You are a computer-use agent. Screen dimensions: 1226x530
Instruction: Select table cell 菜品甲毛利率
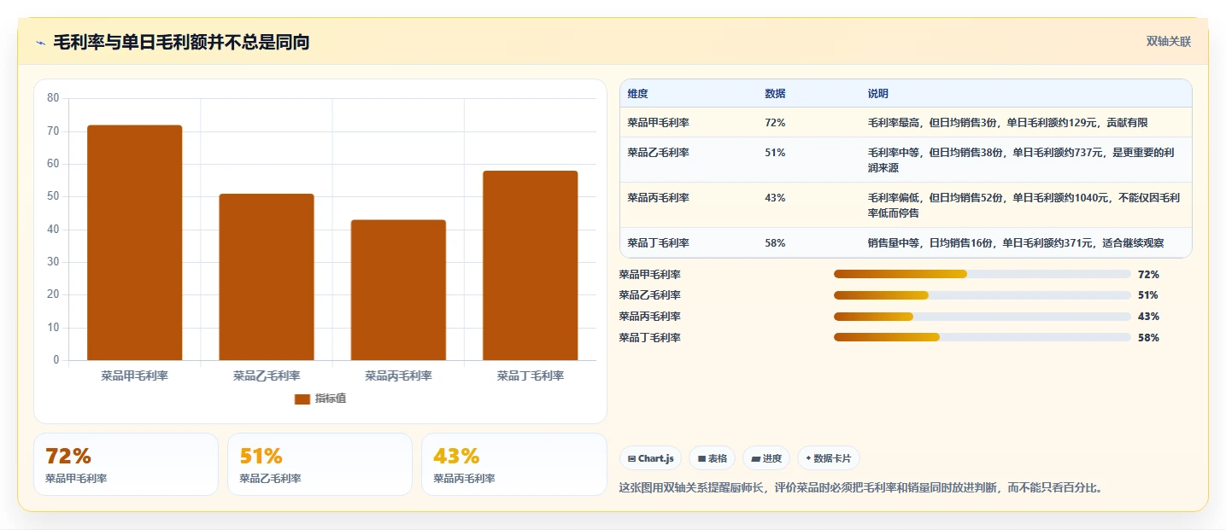pyautogui.click(x=658, y=123)
